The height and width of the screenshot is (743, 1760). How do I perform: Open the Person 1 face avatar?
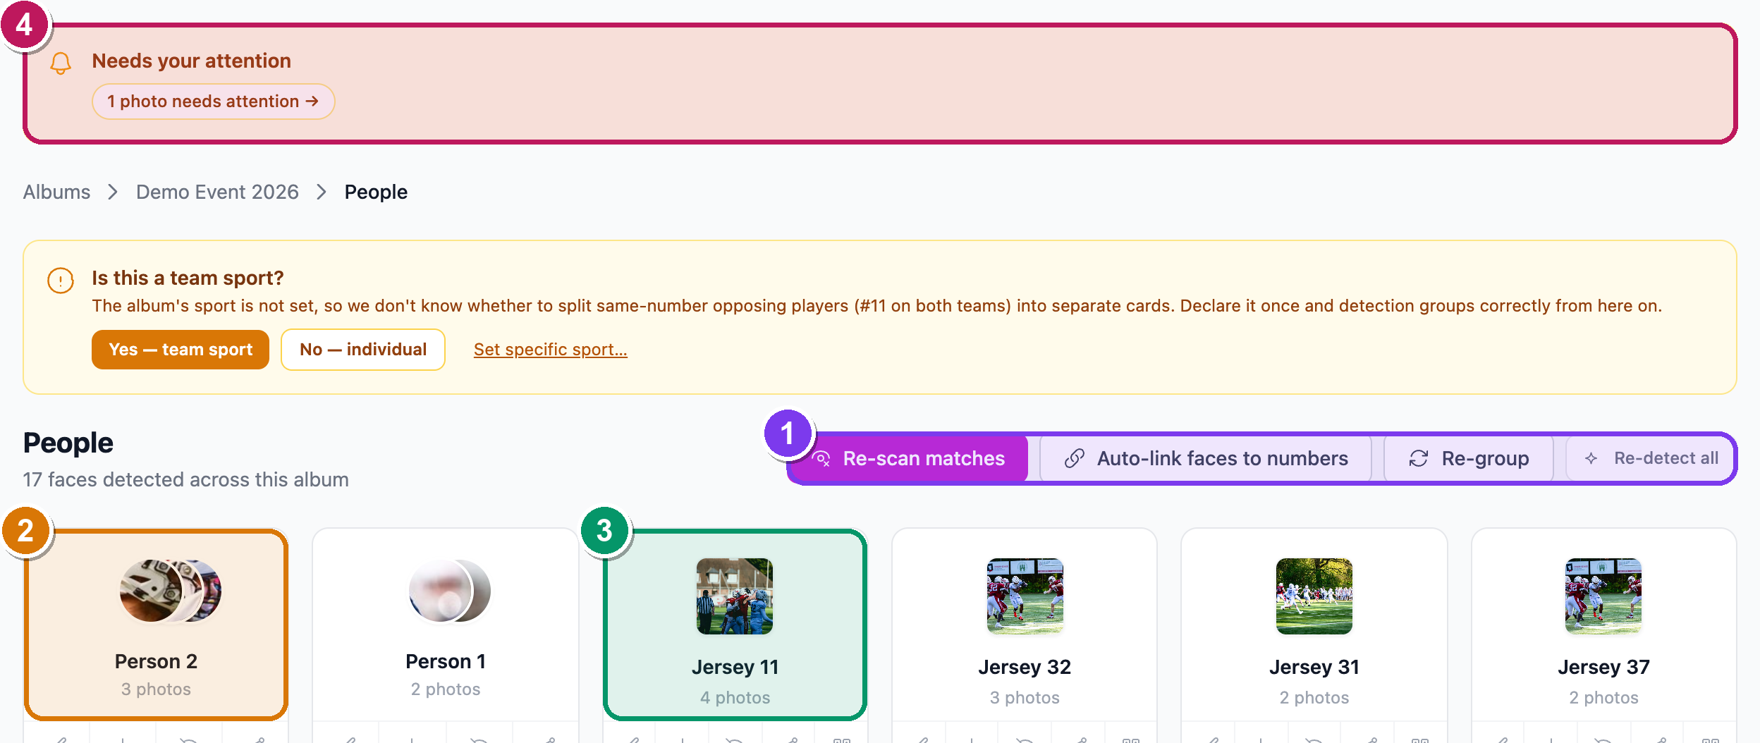450,591
